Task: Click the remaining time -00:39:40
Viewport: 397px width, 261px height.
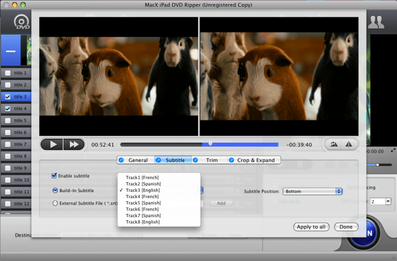Action: pyautogui.click(x=299, y=145)
